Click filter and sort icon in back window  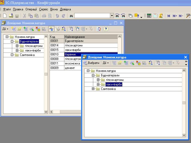pyautogui.click(x=71, y=29)
